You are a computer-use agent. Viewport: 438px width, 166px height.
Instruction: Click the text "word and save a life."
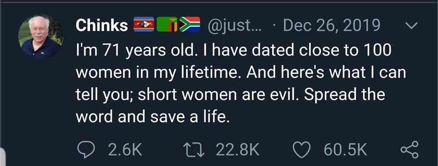click(x=153, y=117)
